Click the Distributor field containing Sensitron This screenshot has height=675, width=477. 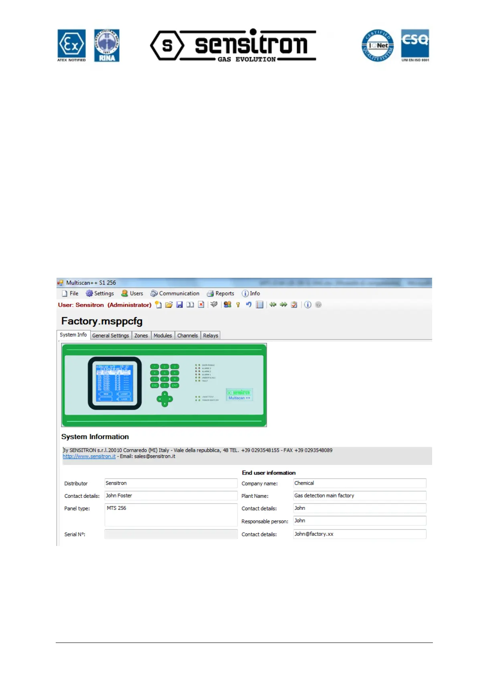coord(171,483)
